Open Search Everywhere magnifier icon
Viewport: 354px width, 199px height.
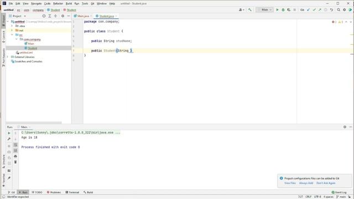339,10
